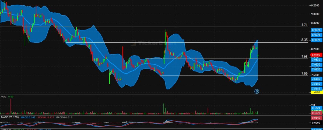This screenshot has width=323, height=130.
Task: Click the TickerChart watermark logo
Action: tap(153, 43)
